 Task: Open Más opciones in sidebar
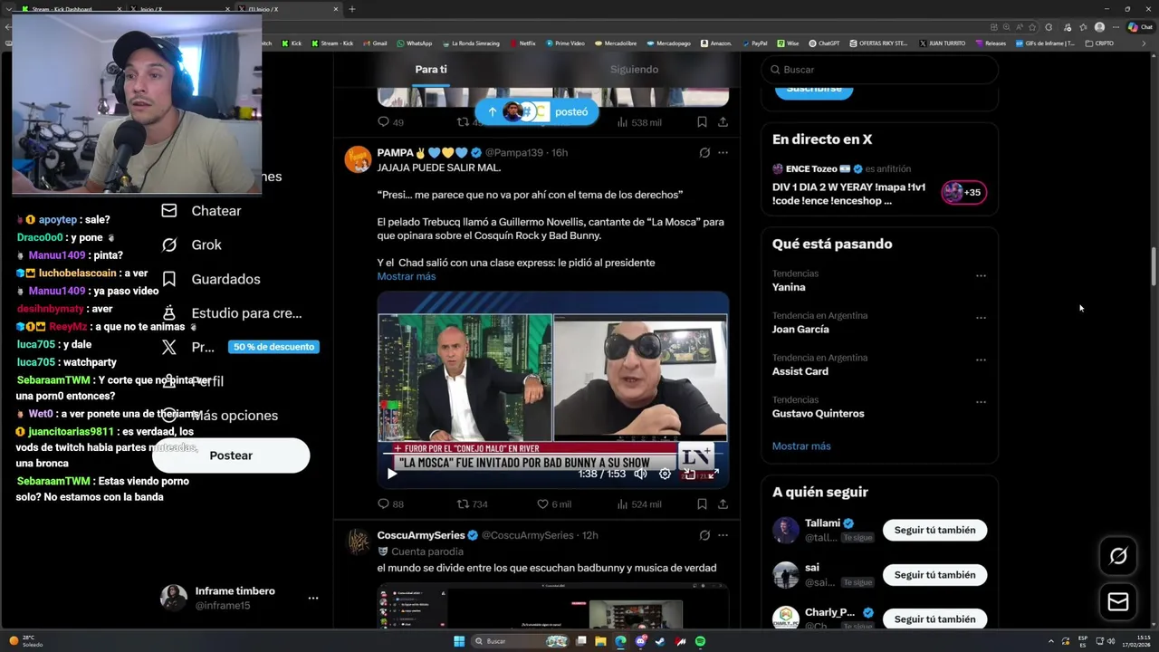pyautogui.click(x=219, y=415)
